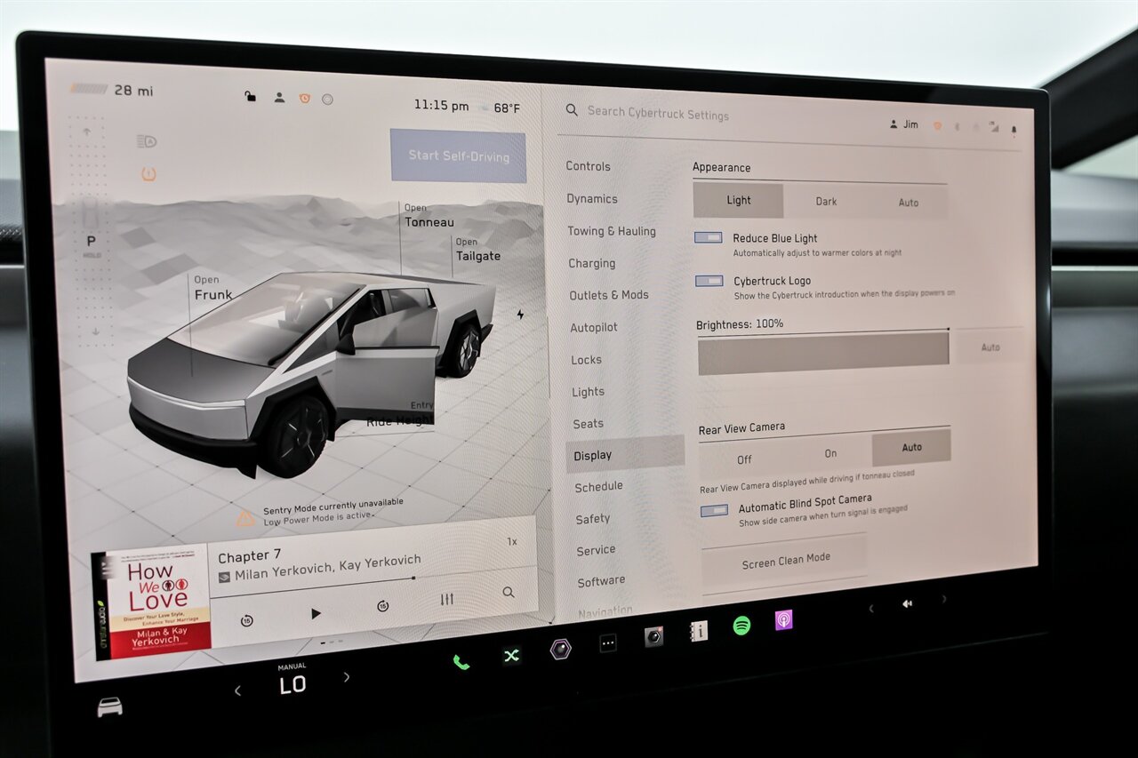Tap the car icon in bottom-left corner
This screenshot has height=758, width=1138.
(109, 706)
